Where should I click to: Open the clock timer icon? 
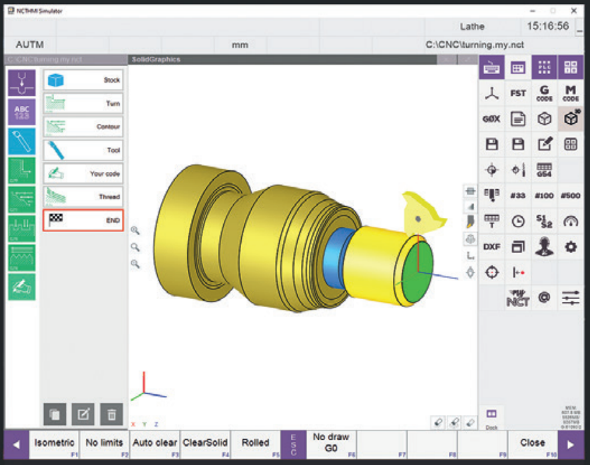tap(518, 221)
